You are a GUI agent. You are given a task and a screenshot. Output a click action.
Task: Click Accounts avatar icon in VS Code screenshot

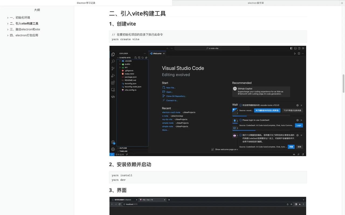(x=113, y=142)
